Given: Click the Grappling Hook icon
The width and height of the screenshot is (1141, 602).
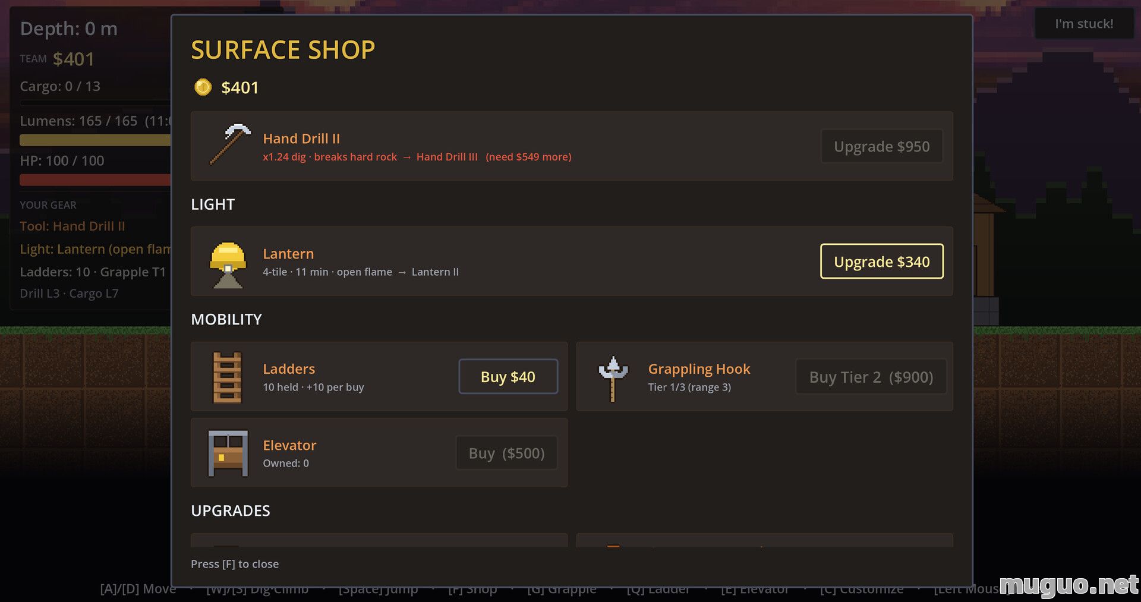Looking at the screenshot, I should (x=613, y=379).
